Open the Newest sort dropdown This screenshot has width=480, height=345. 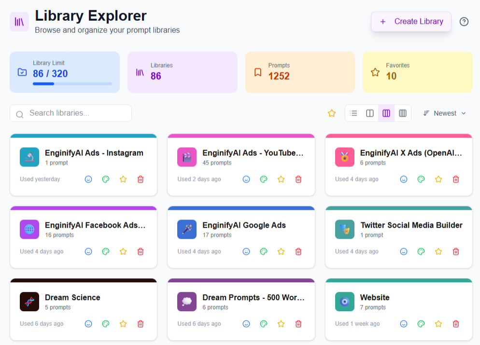tap(445, 113)
